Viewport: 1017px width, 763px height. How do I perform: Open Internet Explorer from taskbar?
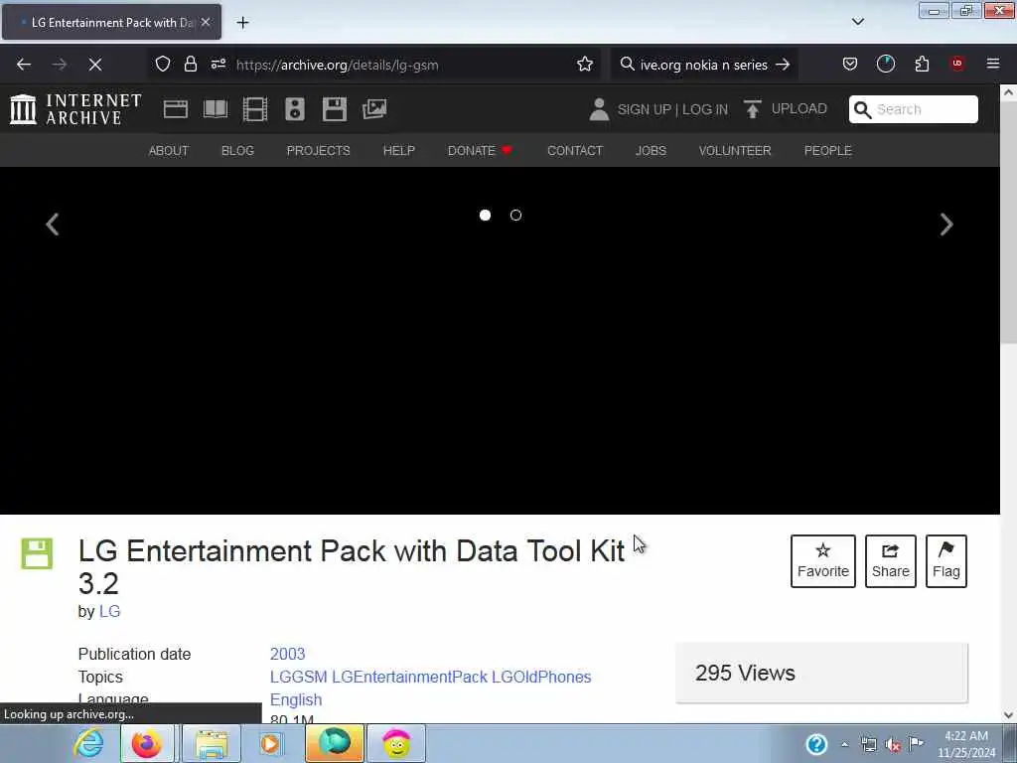88,743
